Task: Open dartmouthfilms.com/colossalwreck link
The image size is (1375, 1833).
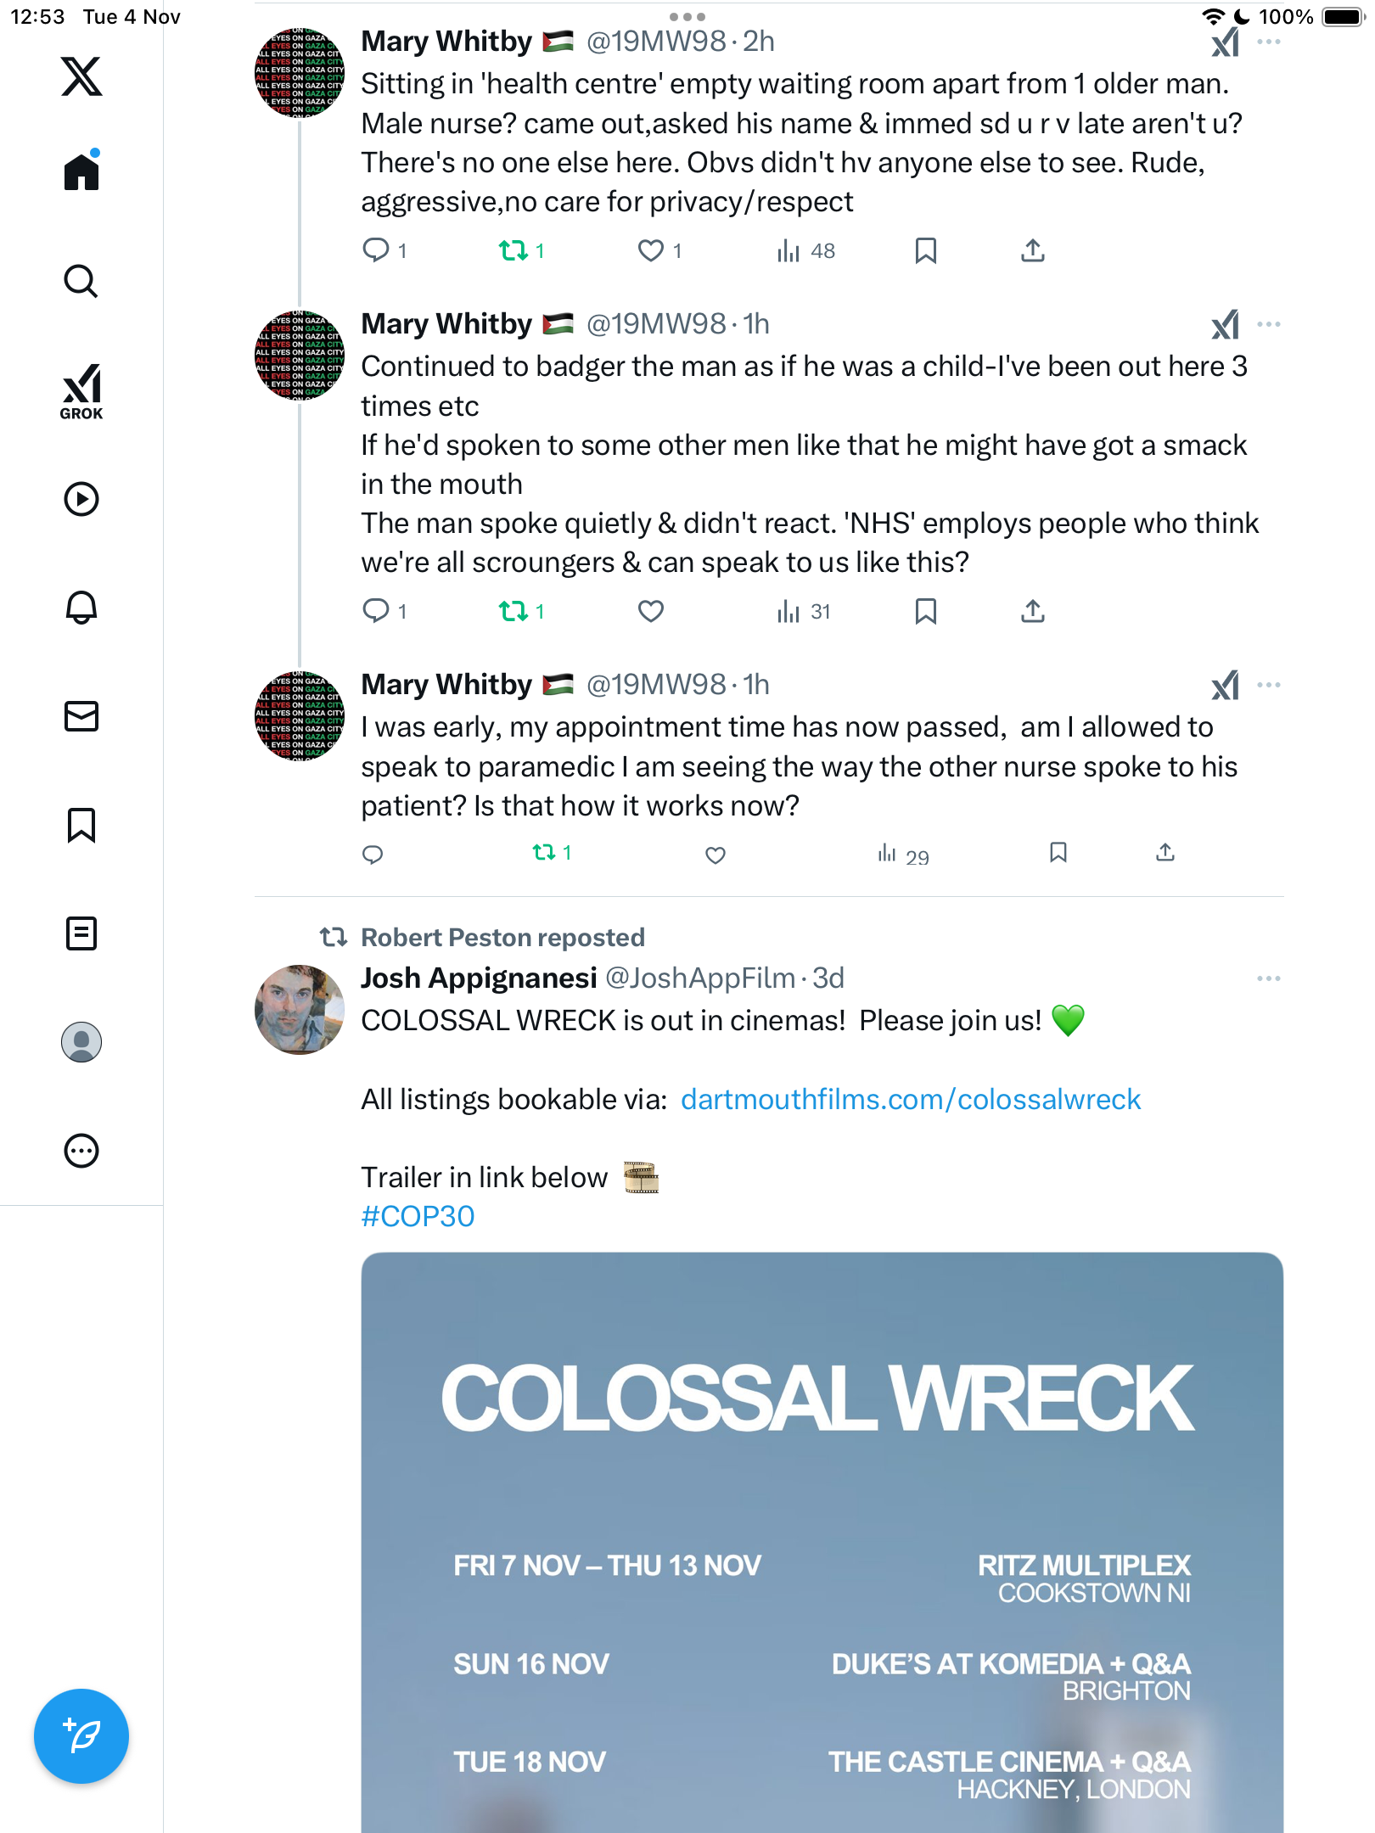Action: pyautogui.click(x=911, y=1100)
